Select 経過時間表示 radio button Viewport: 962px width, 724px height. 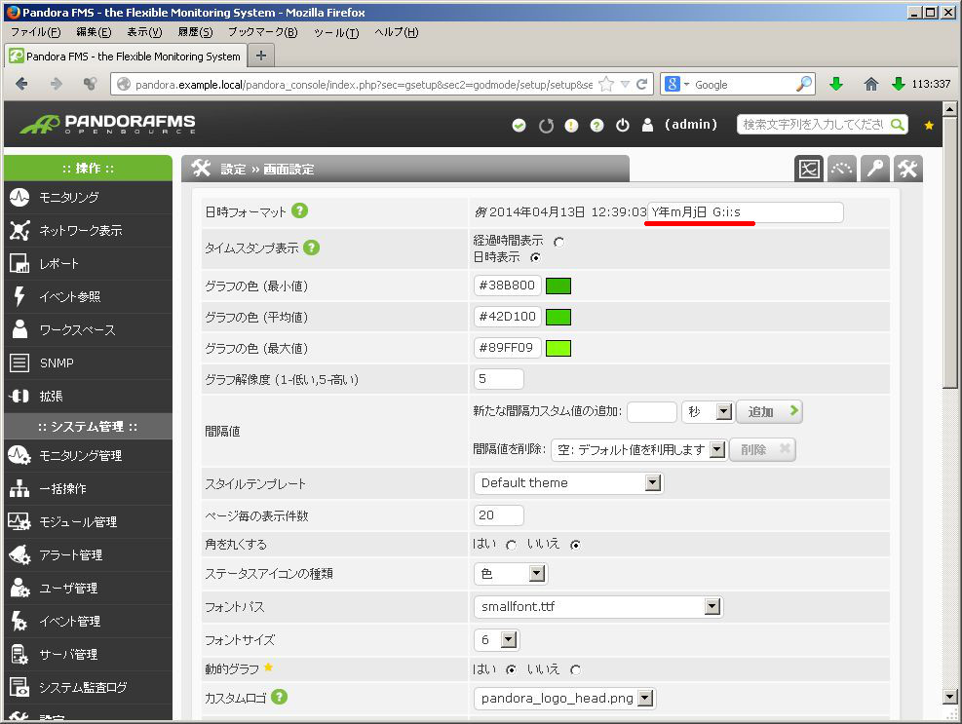(x=558, y=243)
